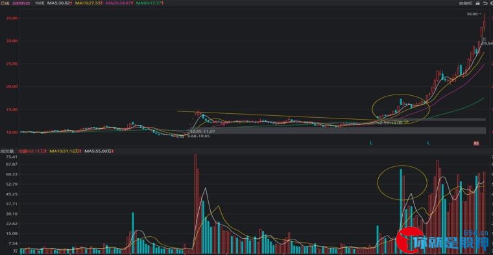Viewport: 493px width, 255px height.
Task: Click the red circular logo watermark
Action: coord(410,240)
